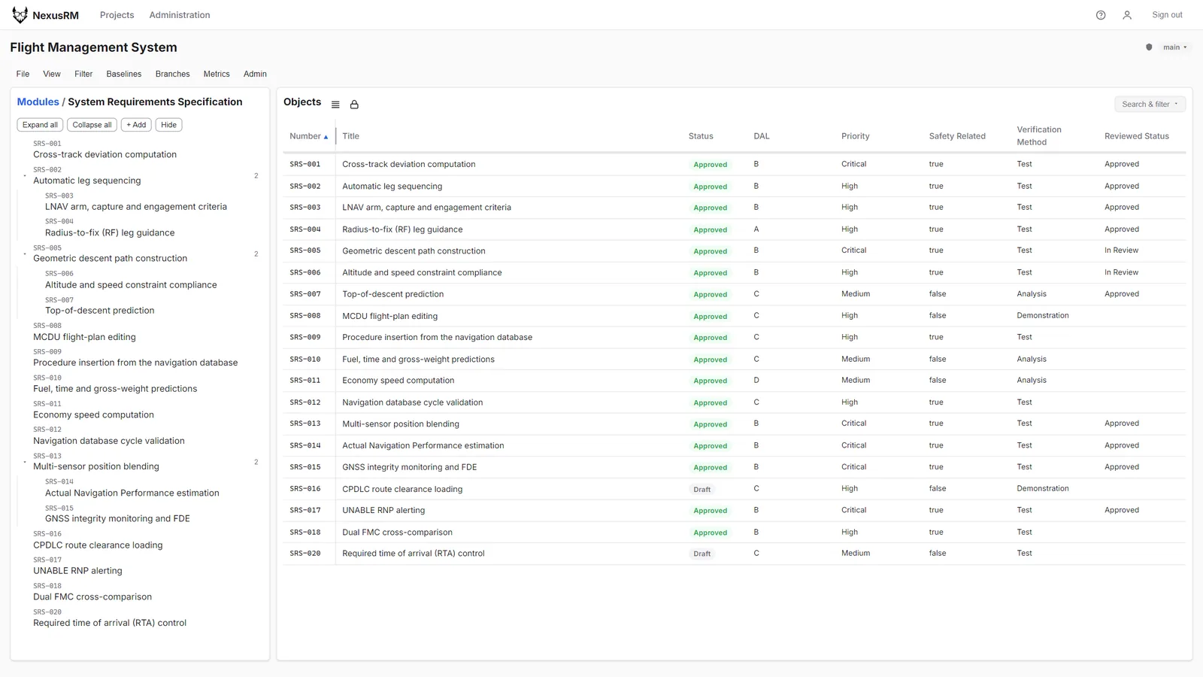The width and height of the screenshot is (1203, 677).
Task: Go to Administration in top navigation
Action: [x=180, y=15]
